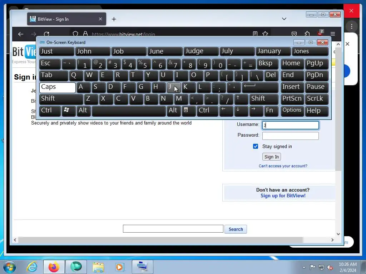
Task: Toggle the Fn key
Action: (x=272, y=111)
